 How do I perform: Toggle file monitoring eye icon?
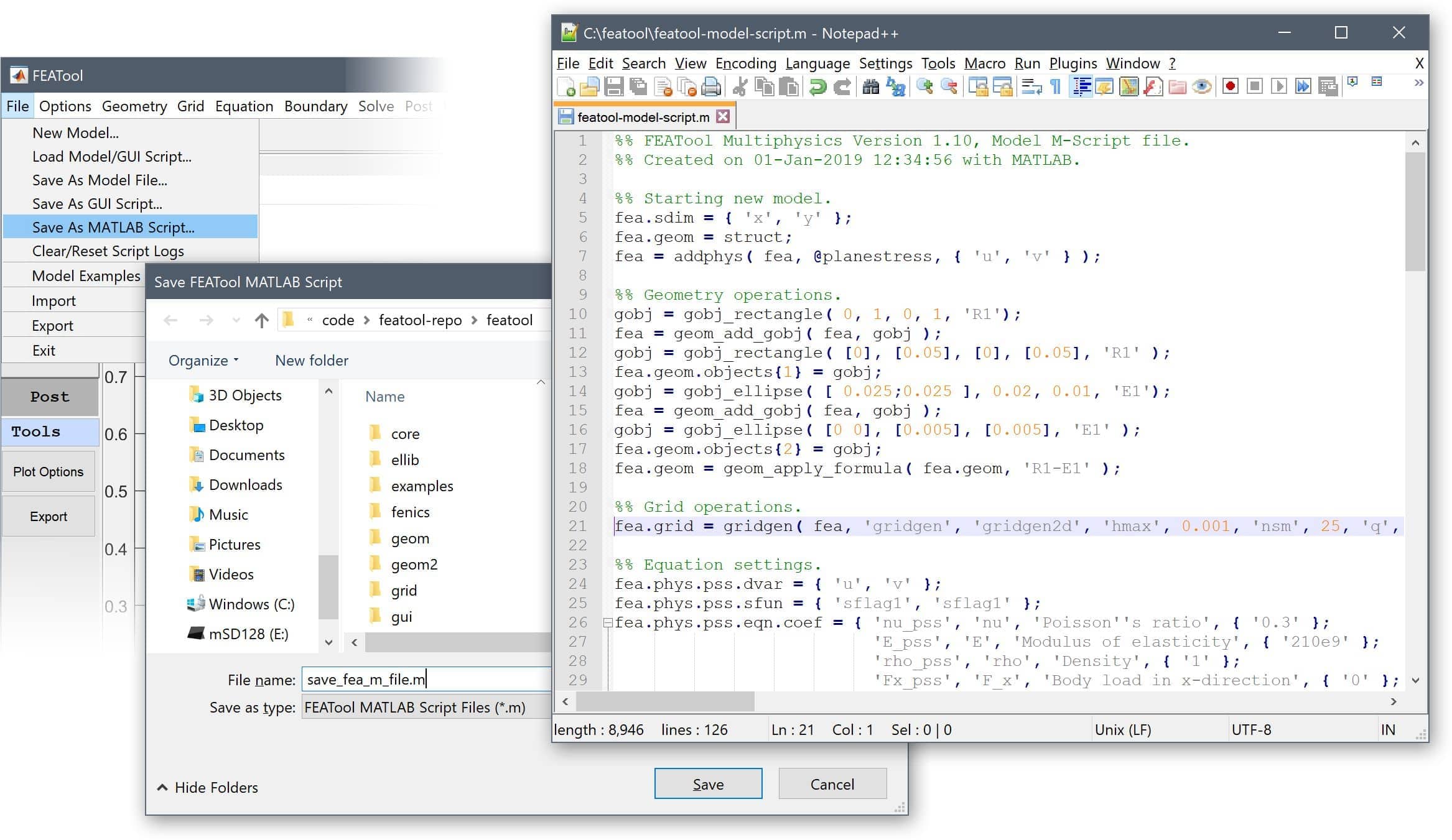pyautogui.click(x=1202, y=87)
